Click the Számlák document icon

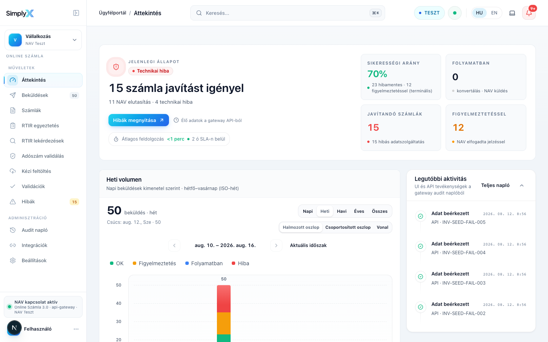click(x=13, y=111)
